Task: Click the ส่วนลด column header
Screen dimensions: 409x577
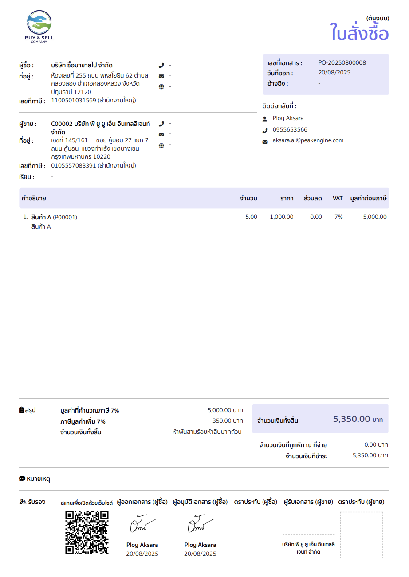Action: click(x=313, y=198)
